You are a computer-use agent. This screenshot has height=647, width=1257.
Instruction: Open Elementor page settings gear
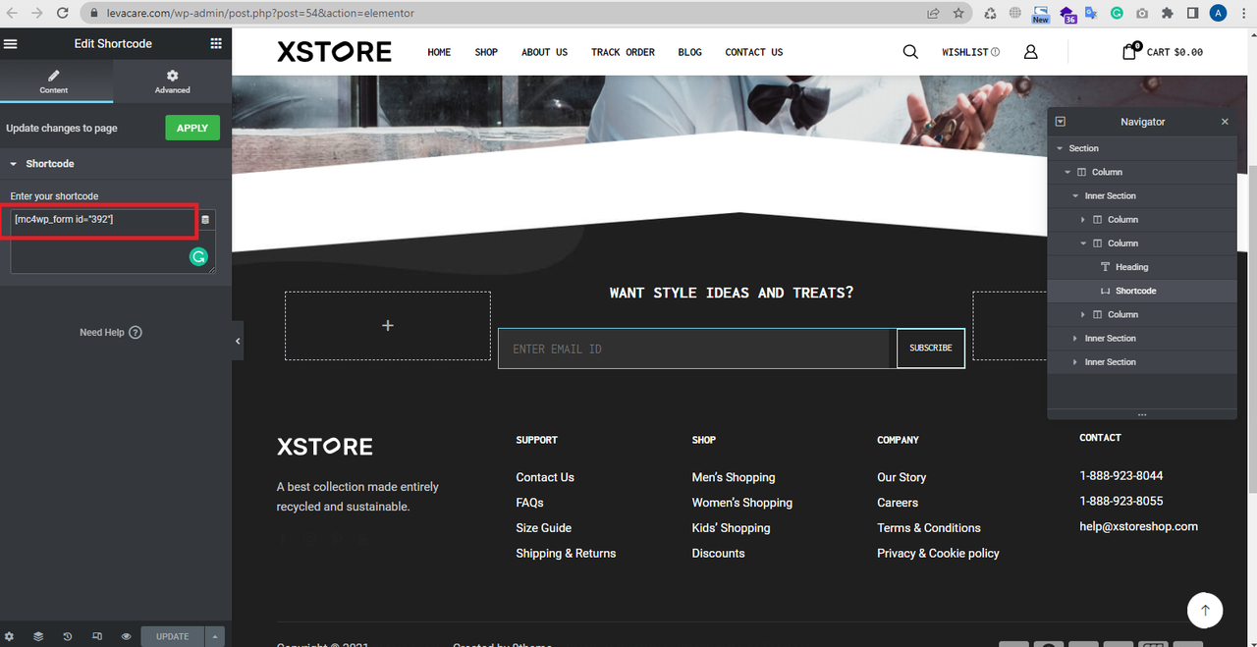tap(9, 636)
